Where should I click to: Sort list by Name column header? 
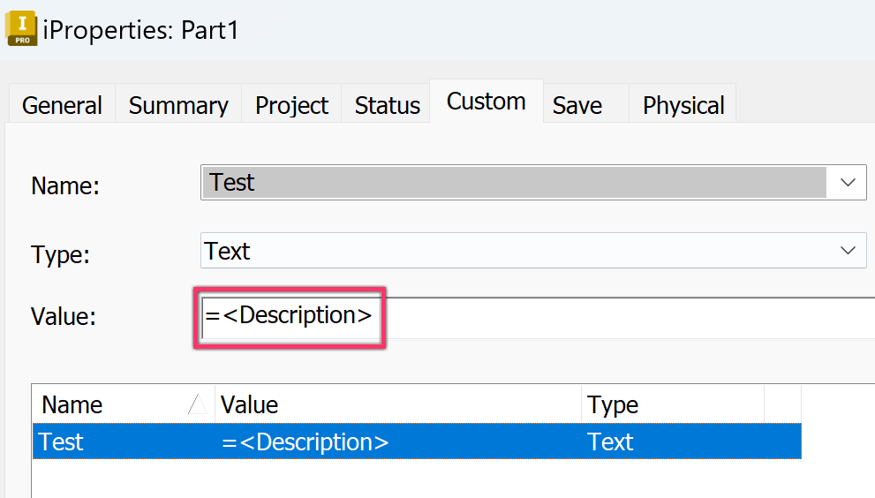tap(124, 404)
